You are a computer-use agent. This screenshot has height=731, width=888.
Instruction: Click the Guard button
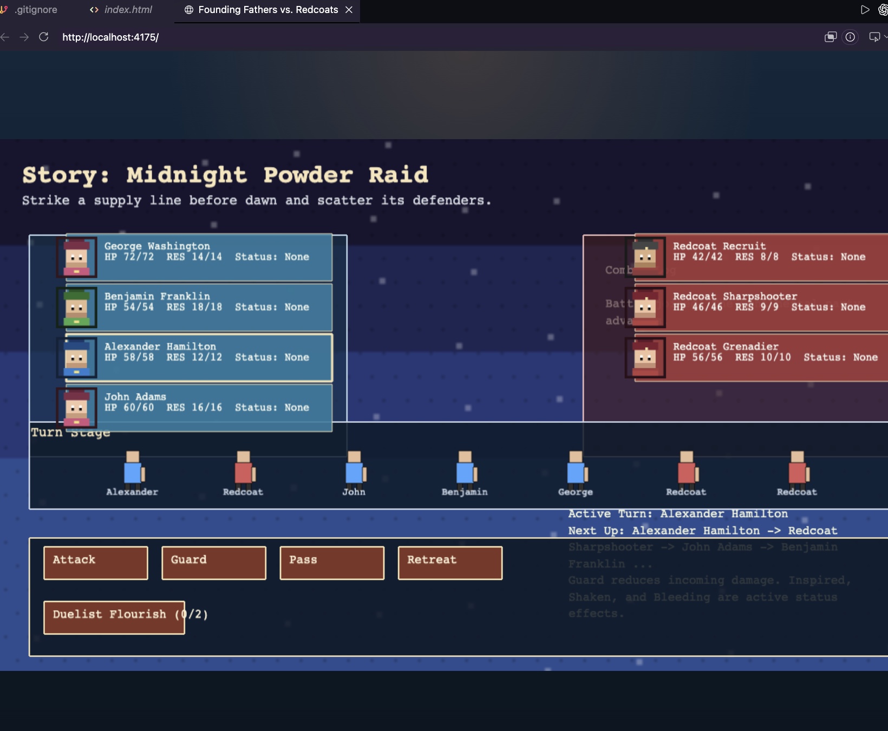(214, 563)
